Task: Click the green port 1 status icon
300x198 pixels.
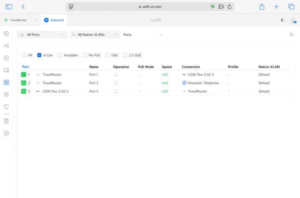Action: 23,74
